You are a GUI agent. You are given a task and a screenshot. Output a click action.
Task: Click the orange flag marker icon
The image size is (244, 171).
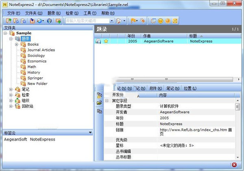point(133,21)
